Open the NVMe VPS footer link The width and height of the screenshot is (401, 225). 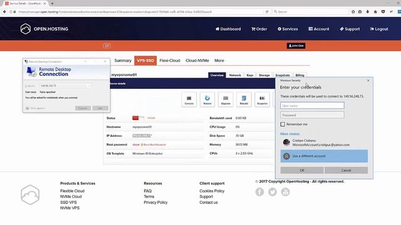click(70, 208)
